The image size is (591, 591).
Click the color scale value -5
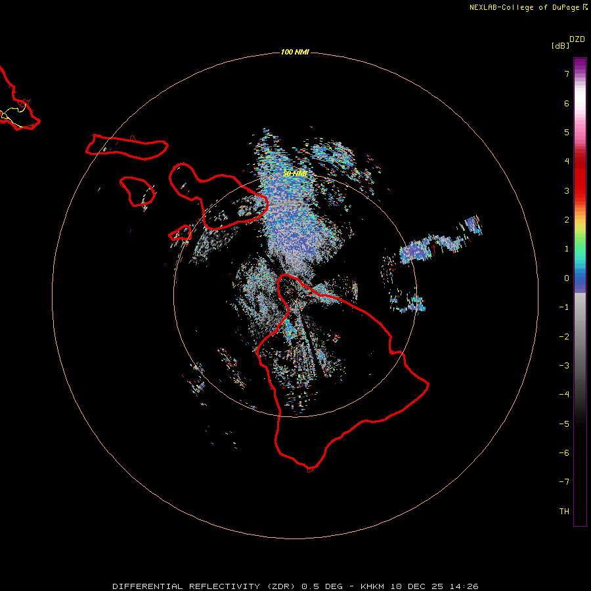pos(564,424)
